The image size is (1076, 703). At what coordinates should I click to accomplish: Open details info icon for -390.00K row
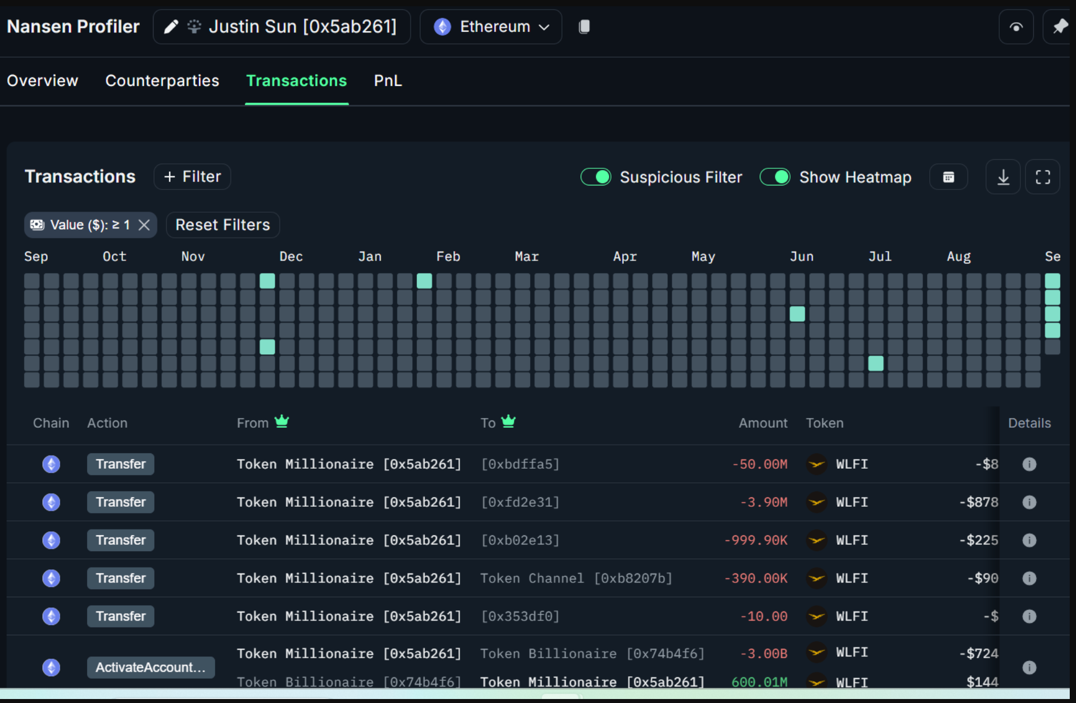coord(1029,578)
